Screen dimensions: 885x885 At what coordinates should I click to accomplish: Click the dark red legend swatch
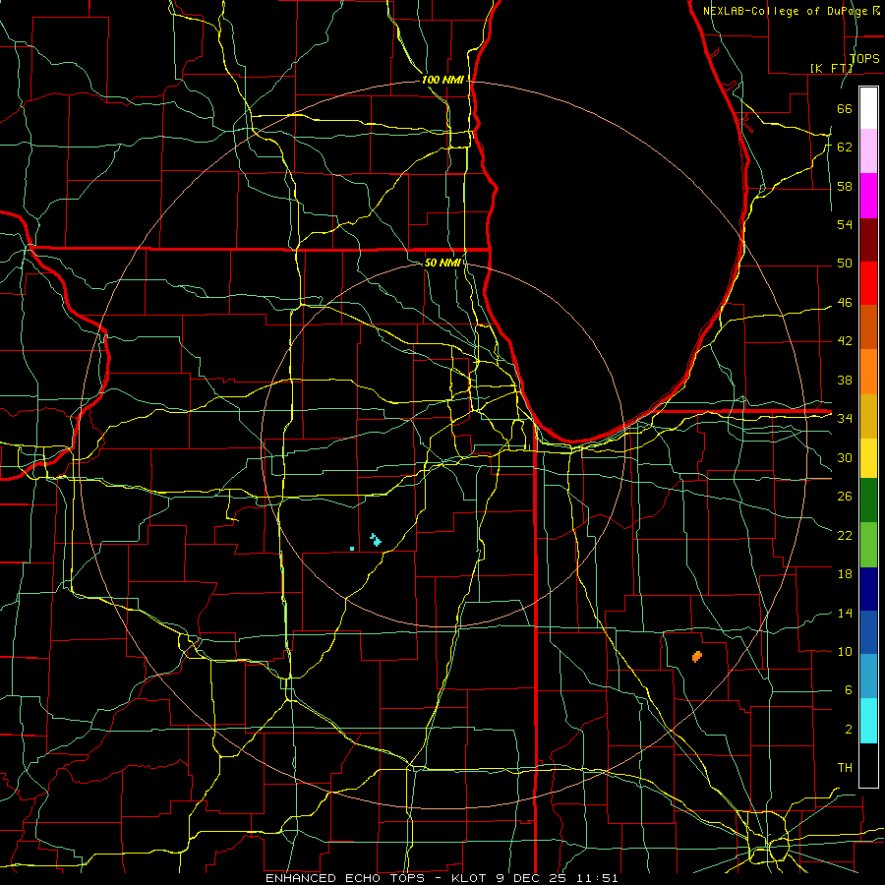click(x=868, y=239)
